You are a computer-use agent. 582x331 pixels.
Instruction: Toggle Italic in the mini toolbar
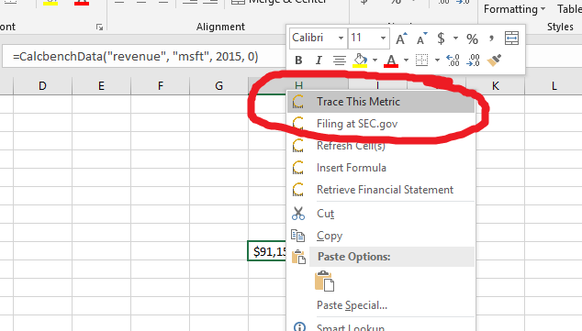(319, 61)
